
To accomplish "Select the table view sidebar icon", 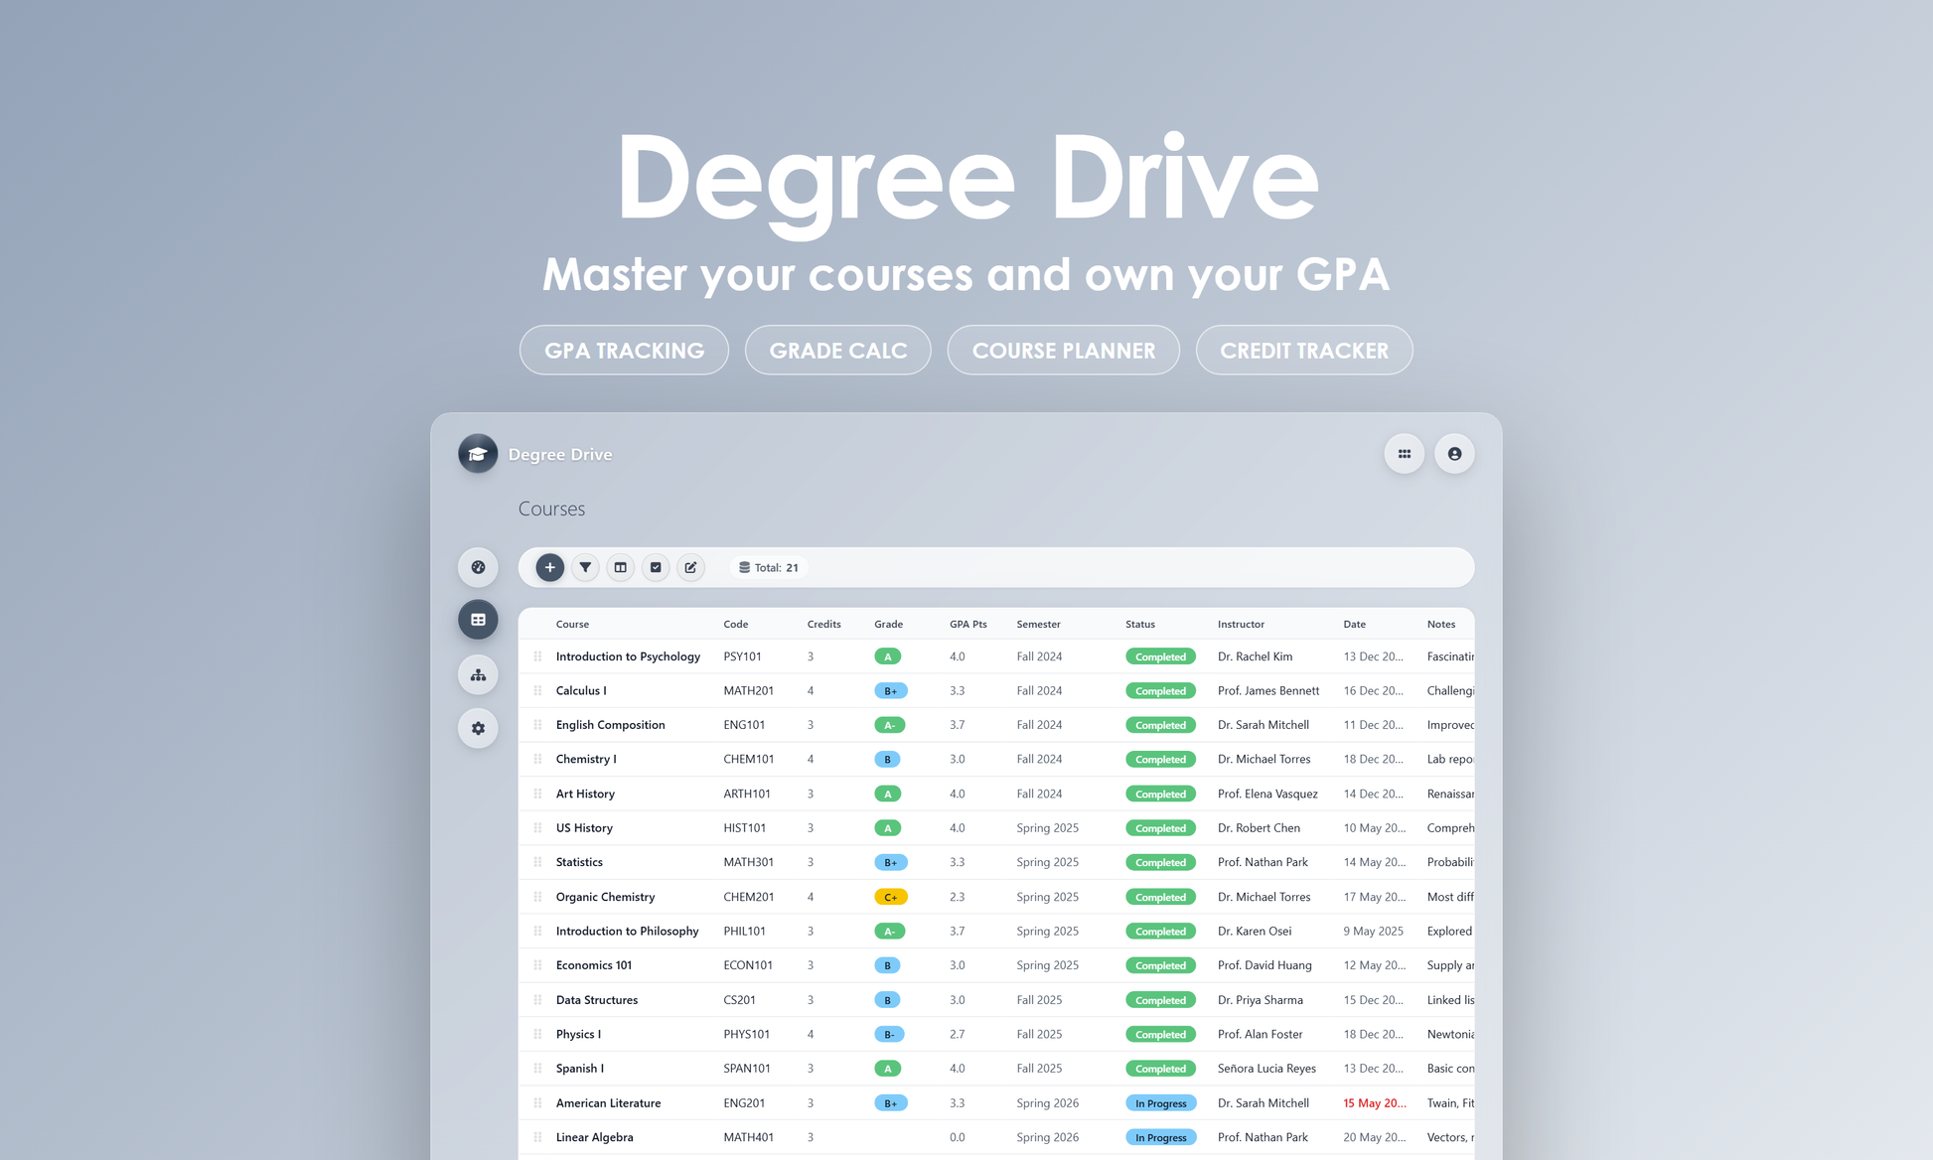I will [478, 620].
